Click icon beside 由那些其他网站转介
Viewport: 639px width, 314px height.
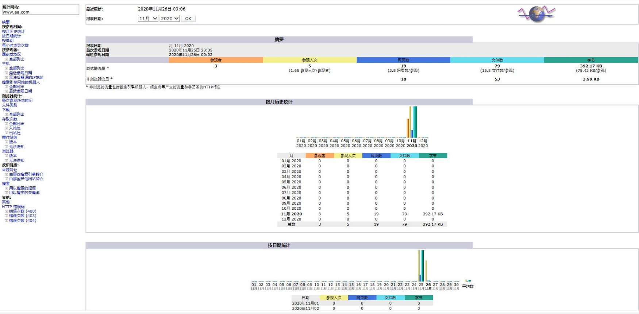[x=6, y=179]
